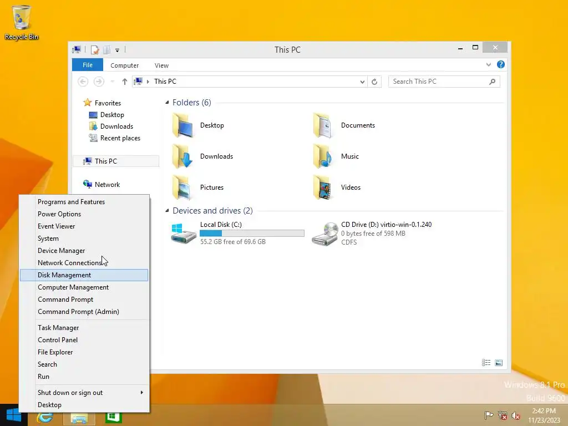Click the Local Disk (C:) space usage bar

point(252,234)
